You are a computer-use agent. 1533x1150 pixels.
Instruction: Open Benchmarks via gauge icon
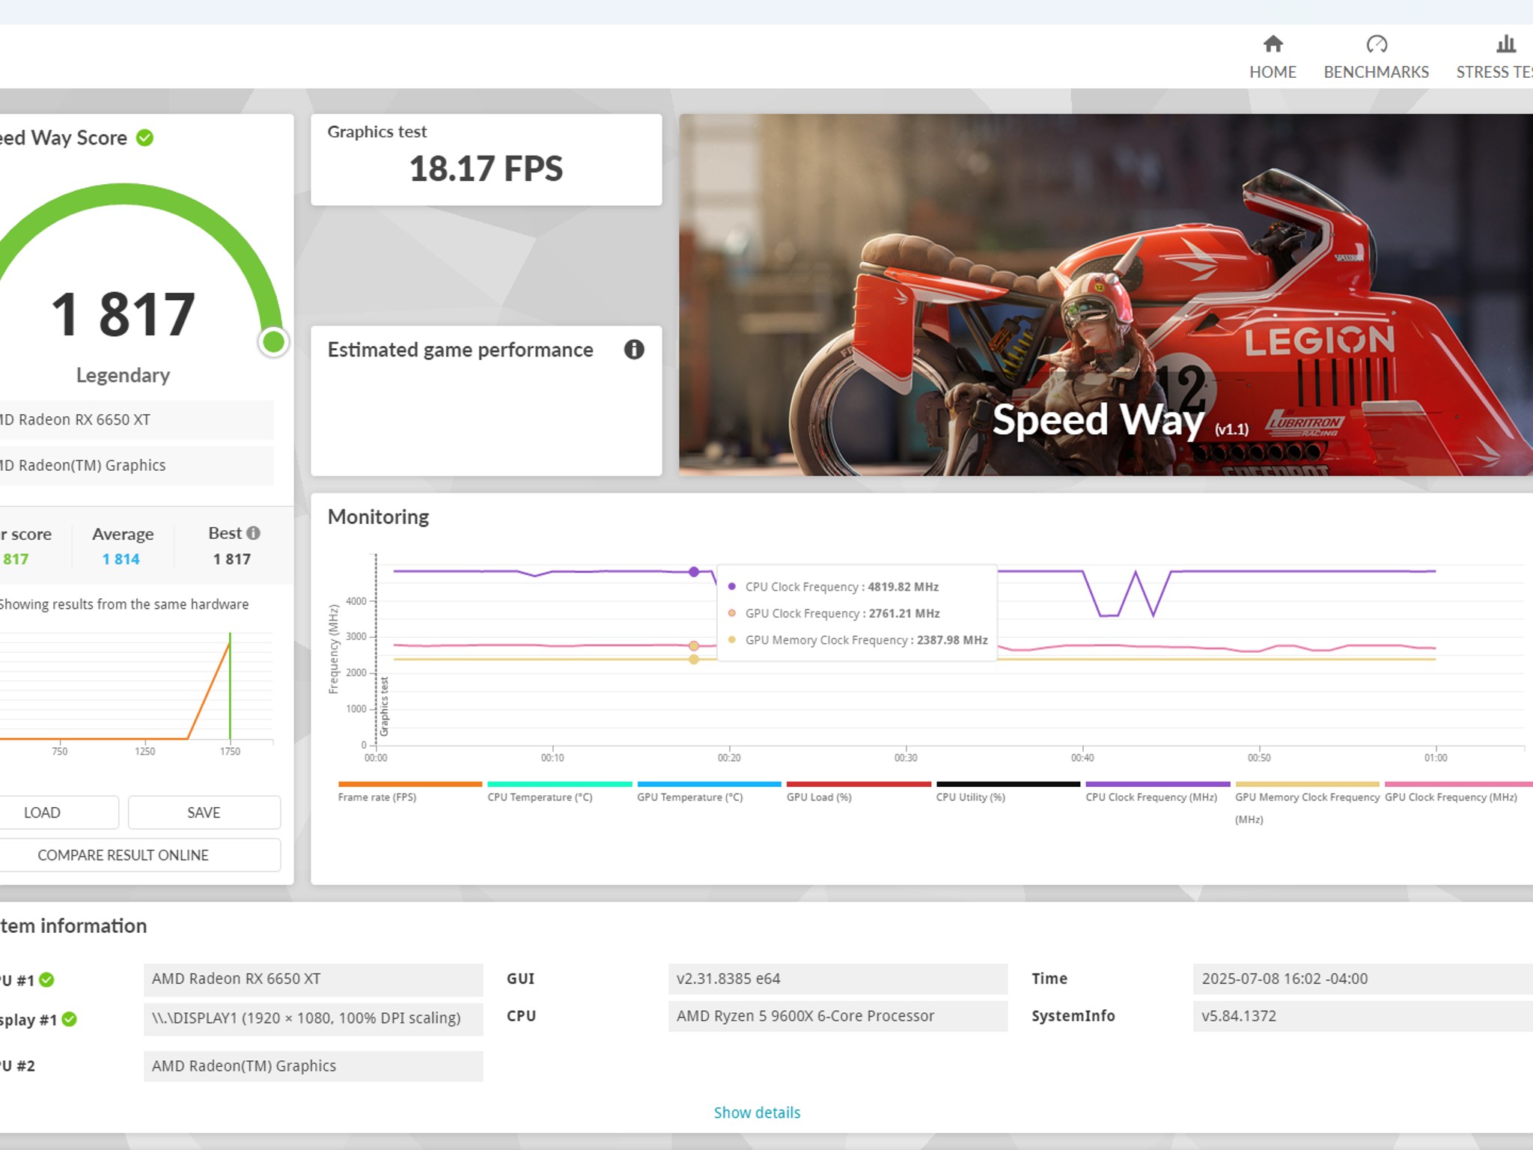click(x=1376, y=45)
